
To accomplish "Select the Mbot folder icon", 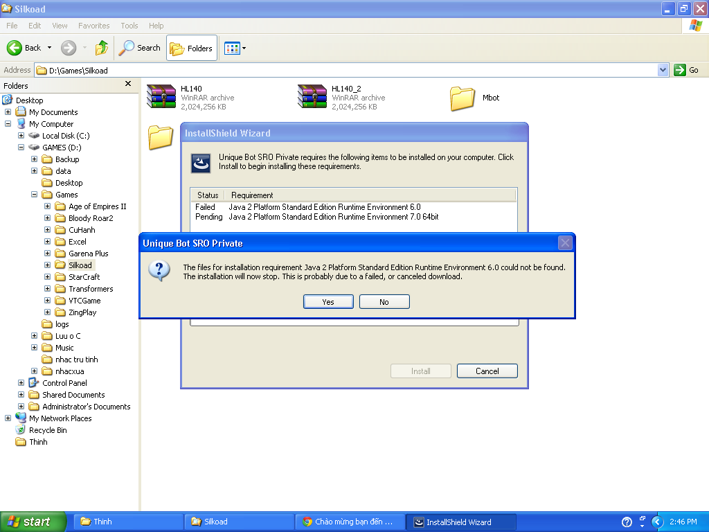I will point(462,98).
